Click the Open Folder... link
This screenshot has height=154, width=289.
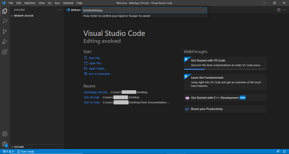97,69
